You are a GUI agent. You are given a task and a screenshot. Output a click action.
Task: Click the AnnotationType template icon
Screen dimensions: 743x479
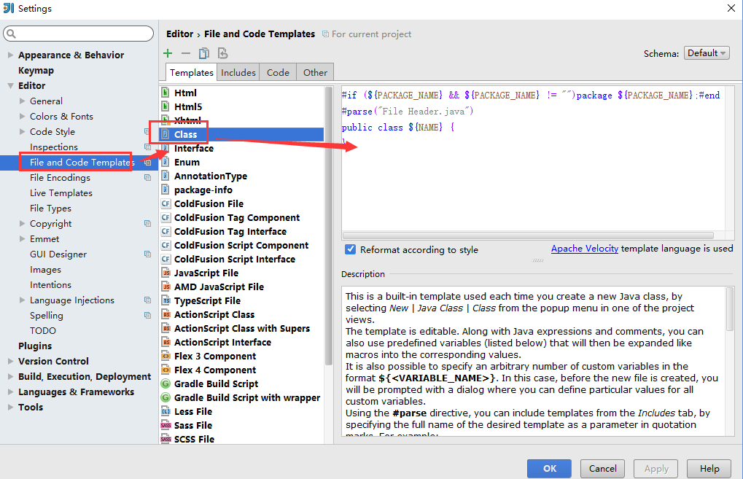click(x=166, y=176)
